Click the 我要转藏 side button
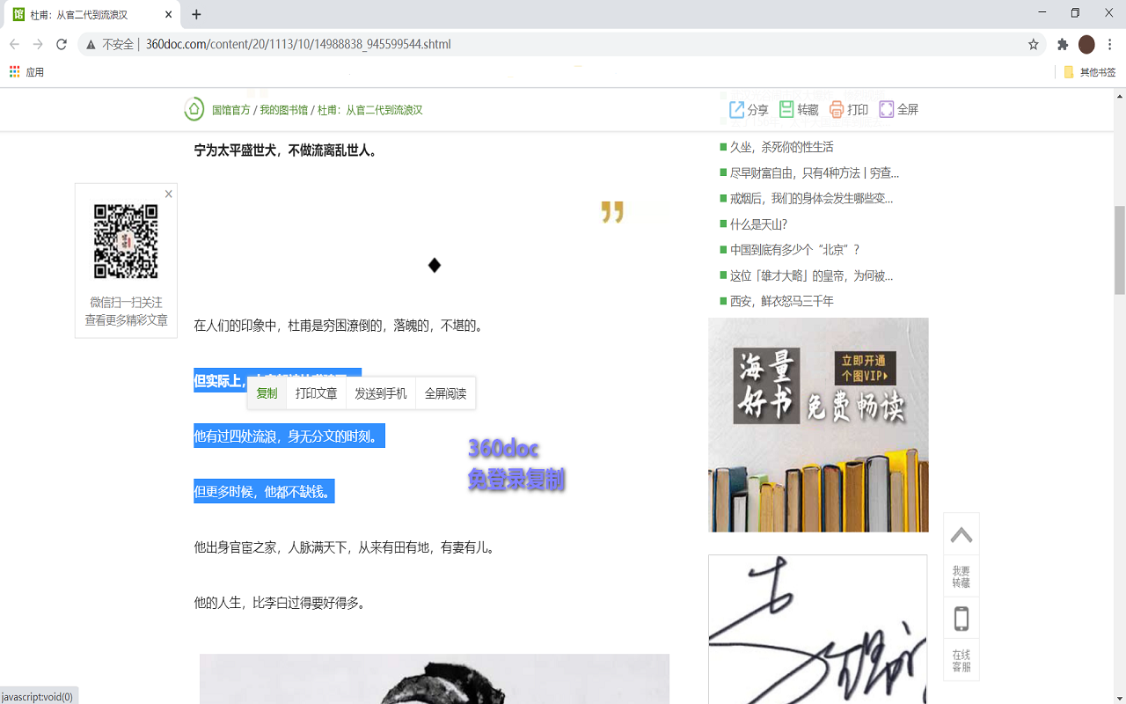Image resolution: width=1126 pixels, height=704 pixels. 961,576
